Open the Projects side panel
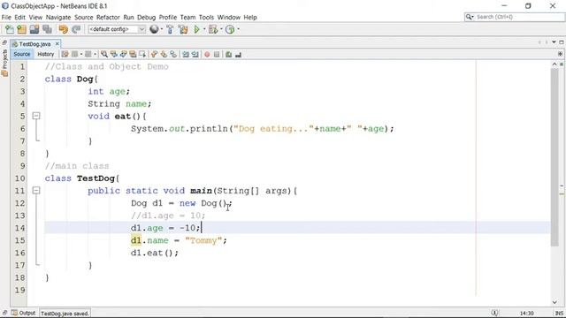The image size is (566, 318). [x=4, y=63]
